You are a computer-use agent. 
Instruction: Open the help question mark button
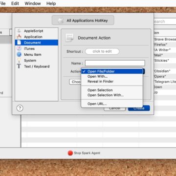20,108
